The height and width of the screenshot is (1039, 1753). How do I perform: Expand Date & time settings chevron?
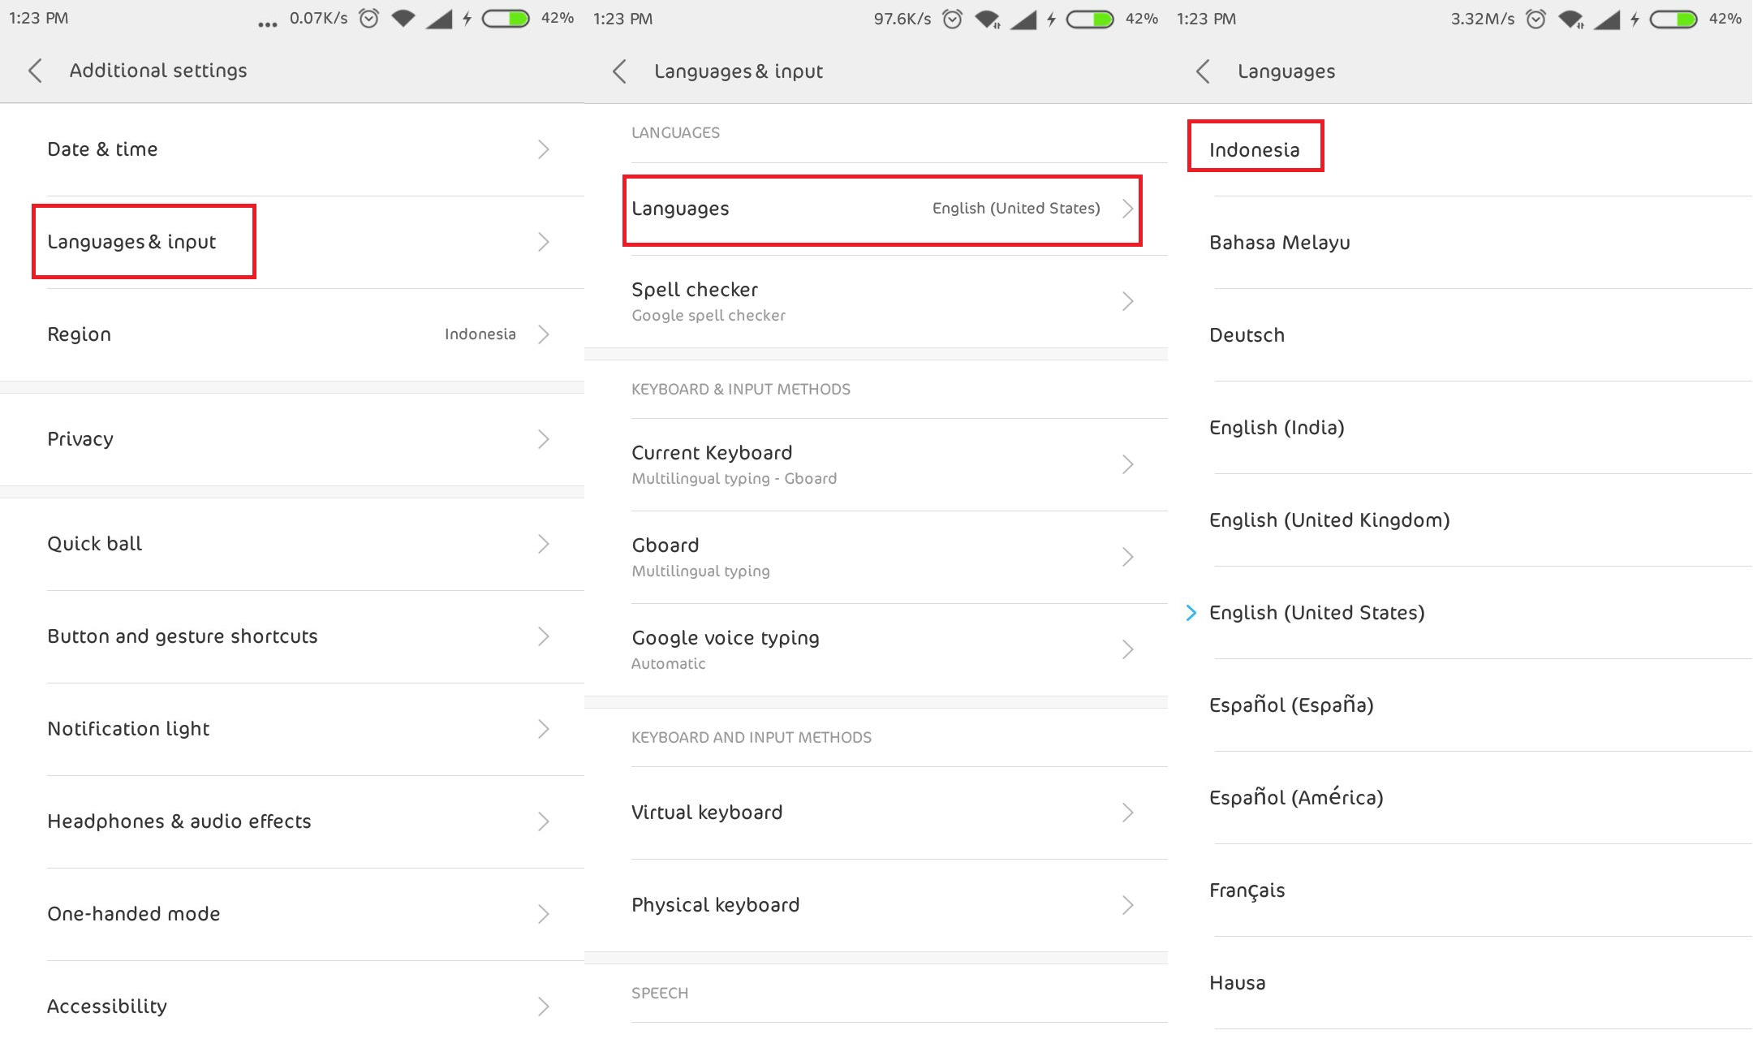click(544, 149)
